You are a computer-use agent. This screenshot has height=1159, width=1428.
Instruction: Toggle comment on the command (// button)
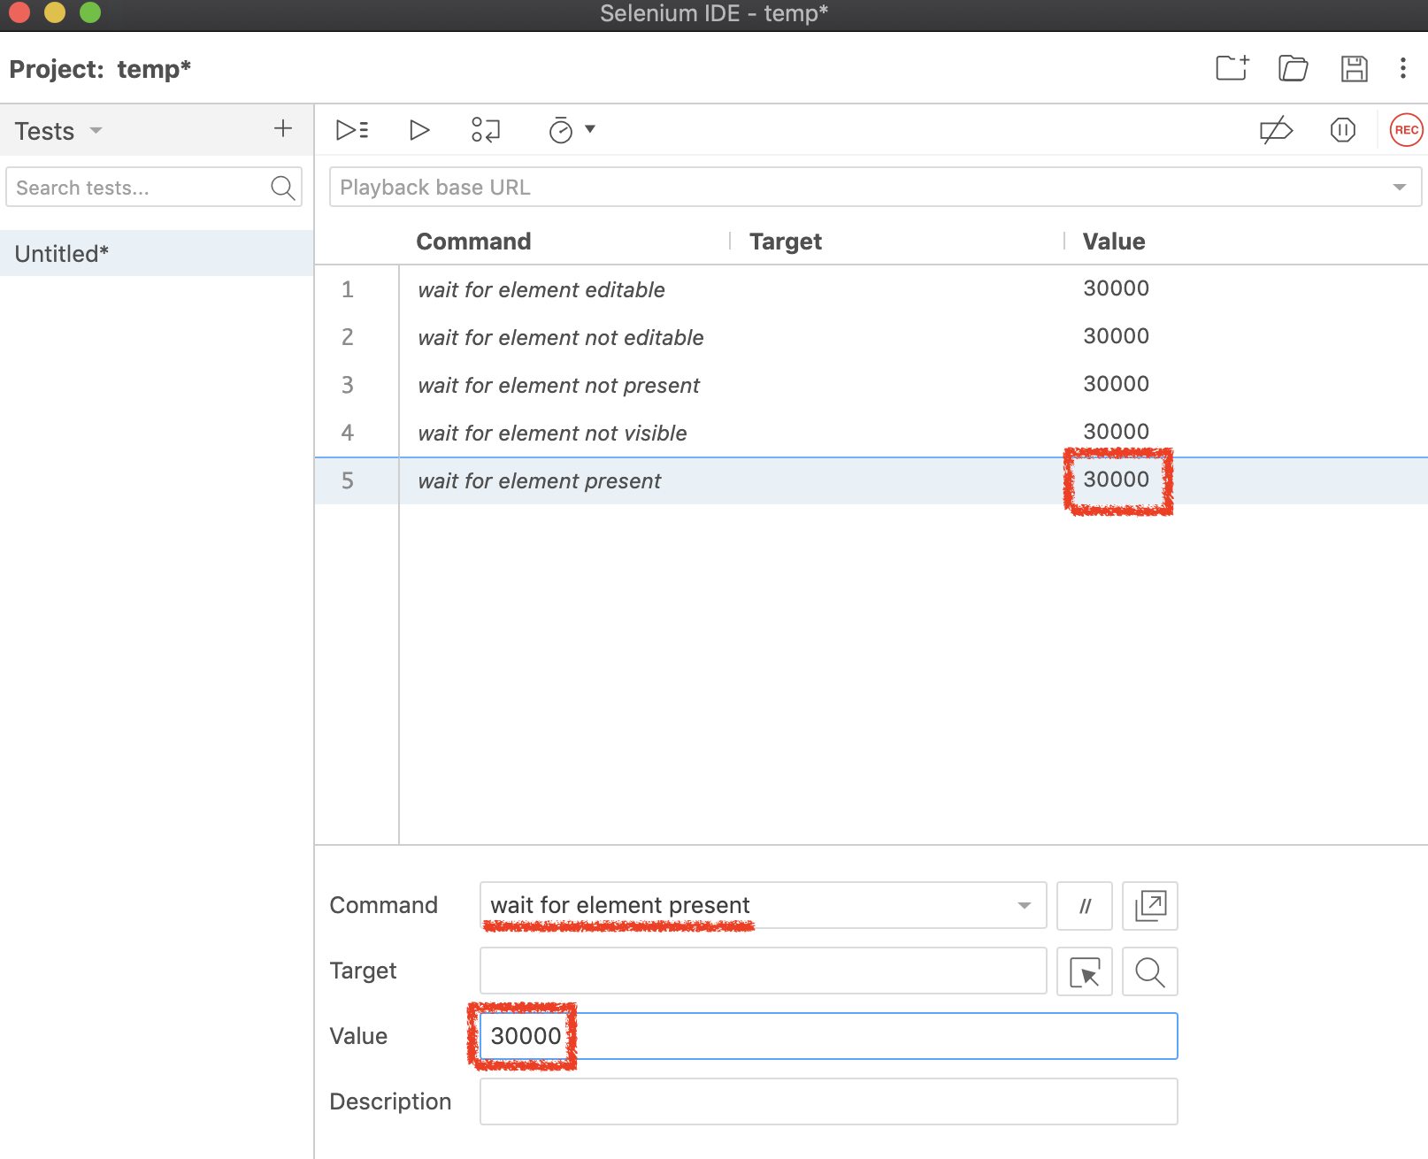click(x=1085, y=906)
